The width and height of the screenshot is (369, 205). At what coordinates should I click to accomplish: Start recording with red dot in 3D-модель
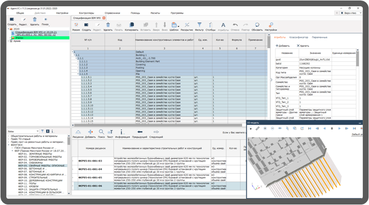[361, 128]
